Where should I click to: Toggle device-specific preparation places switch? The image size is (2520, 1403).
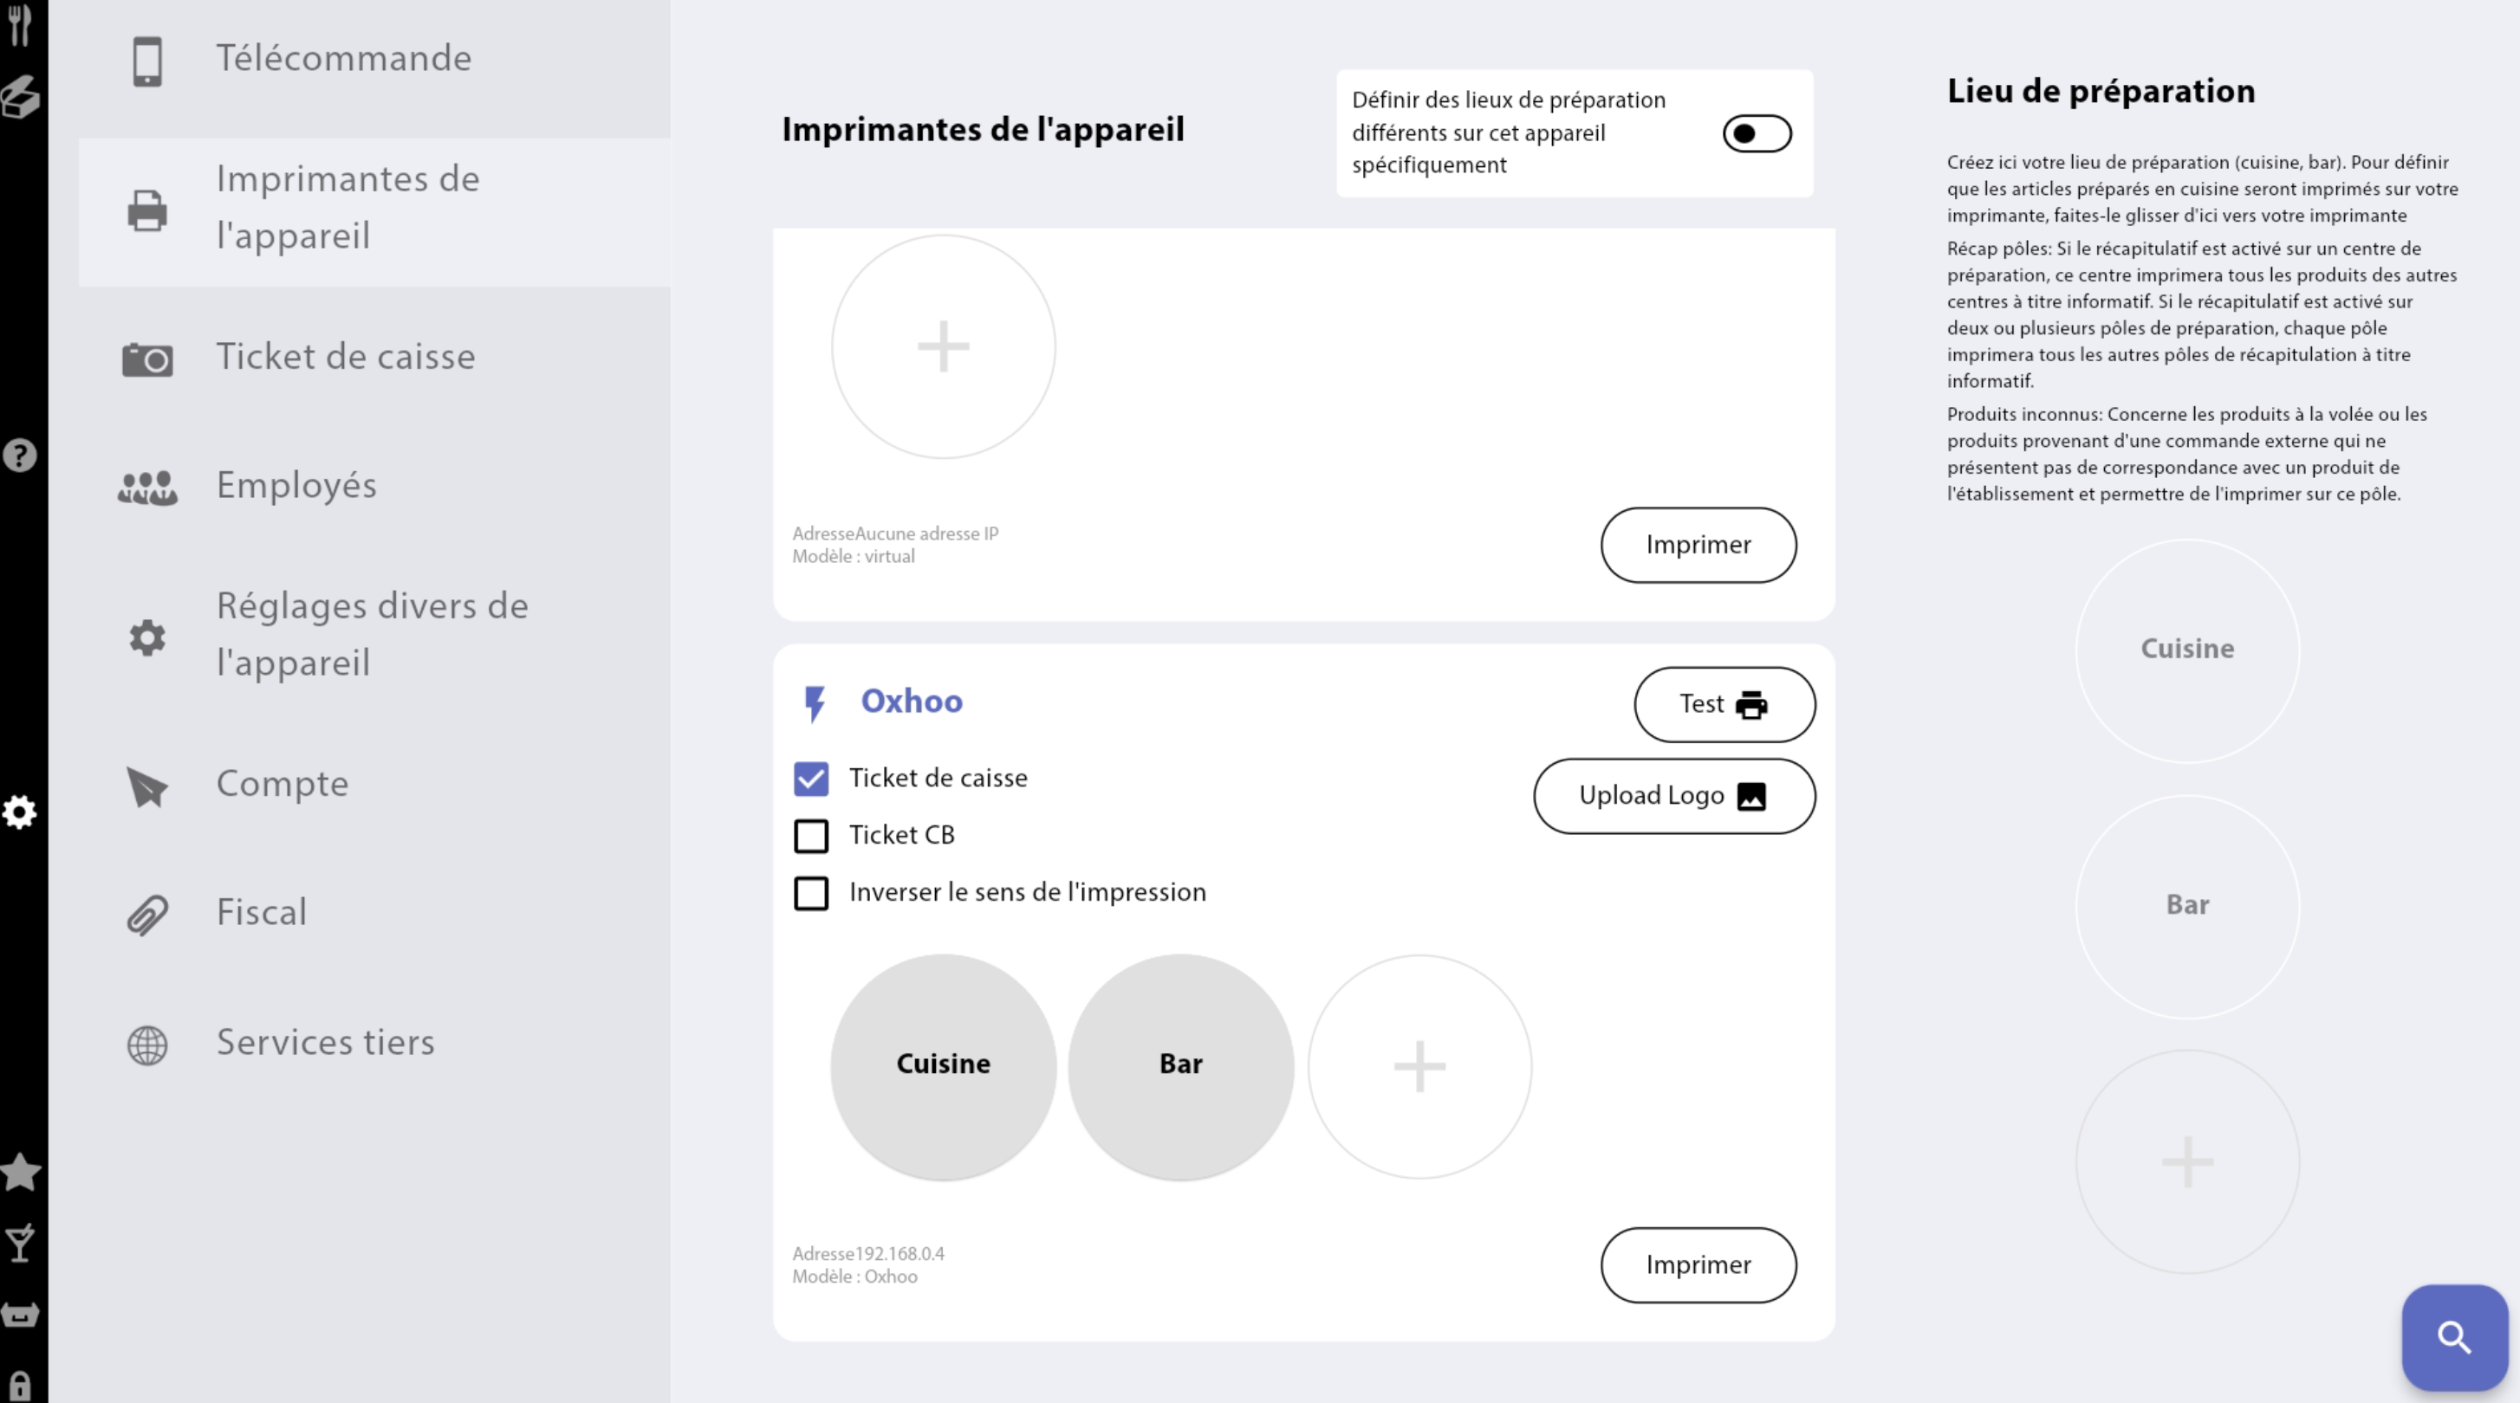[1757, 134]
